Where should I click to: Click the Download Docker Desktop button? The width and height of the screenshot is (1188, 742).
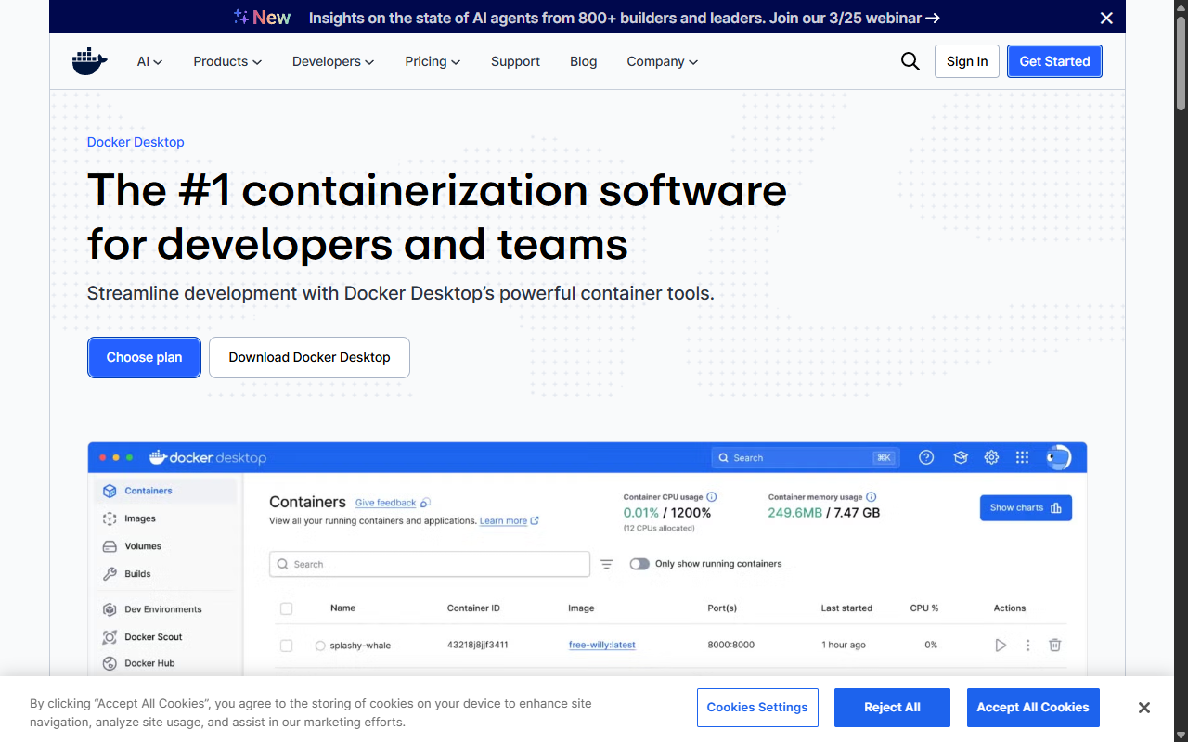click(309, 357)
